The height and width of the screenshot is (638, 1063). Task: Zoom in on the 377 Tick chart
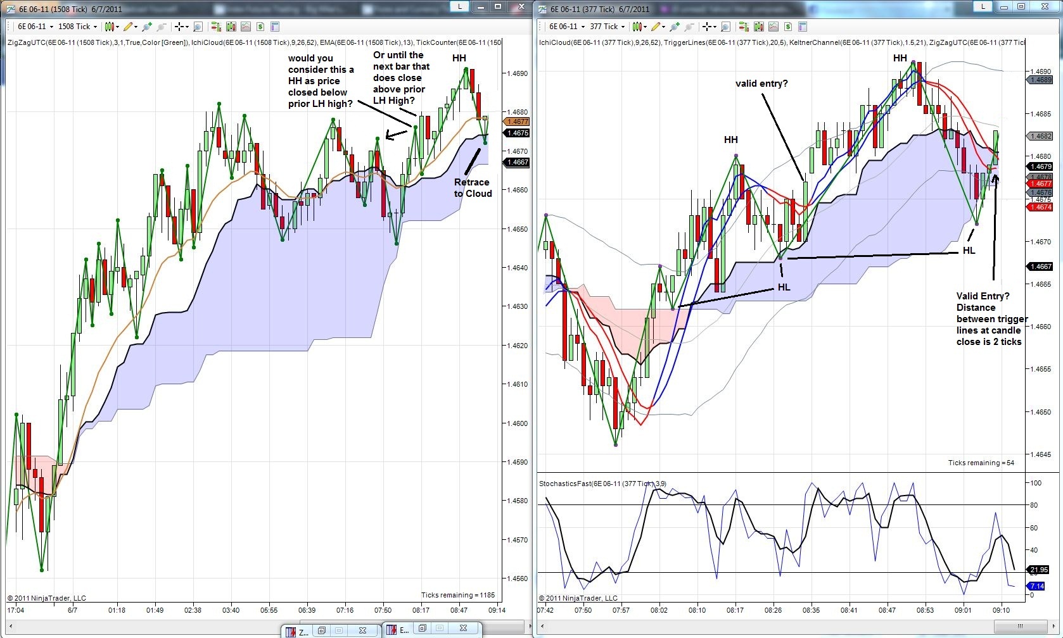pyautogui.click(x=675, y=27)
